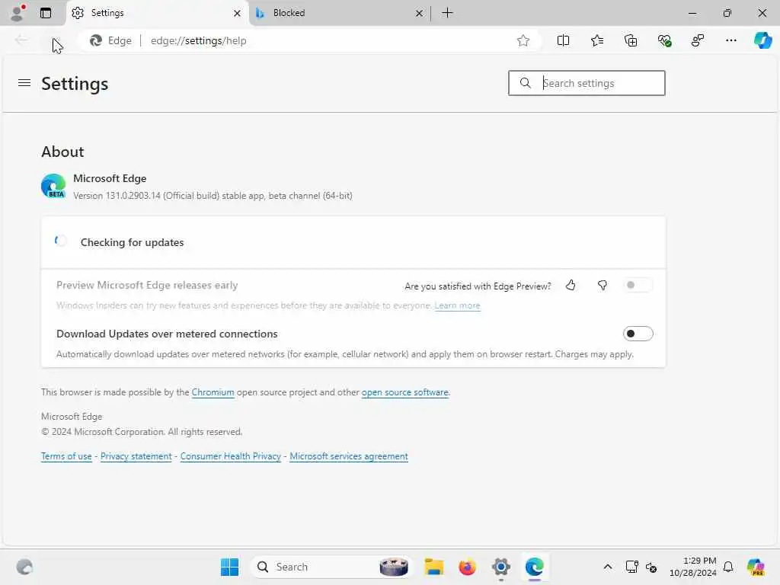Toggle Download Updates over metered connections
Screen dimensions: 780x585
point(638,334)
